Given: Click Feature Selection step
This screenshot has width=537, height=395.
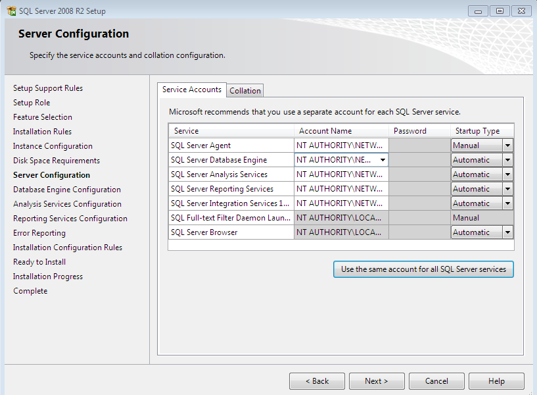Looking at the screenshot, I should 43,117.
